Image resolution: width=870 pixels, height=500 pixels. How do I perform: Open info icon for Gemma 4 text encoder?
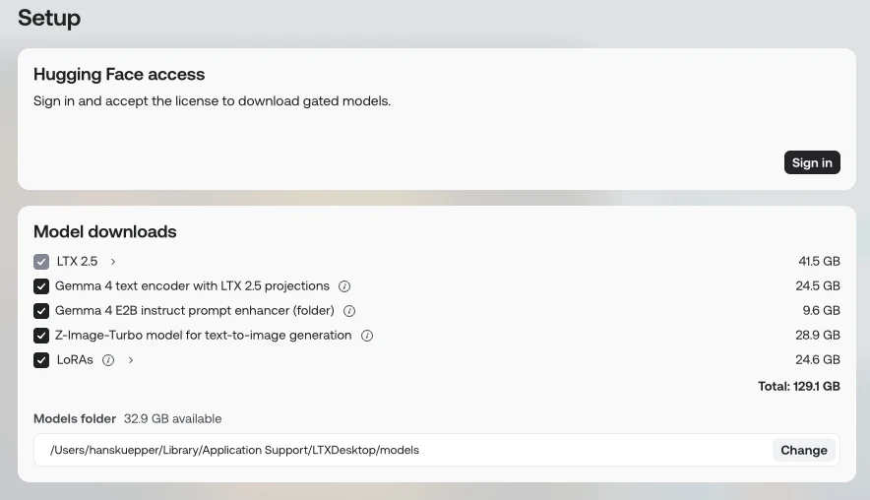pos(344,286)
